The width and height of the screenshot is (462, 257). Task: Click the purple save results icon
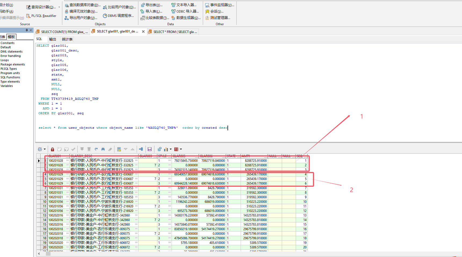click(x=150, y=149)
